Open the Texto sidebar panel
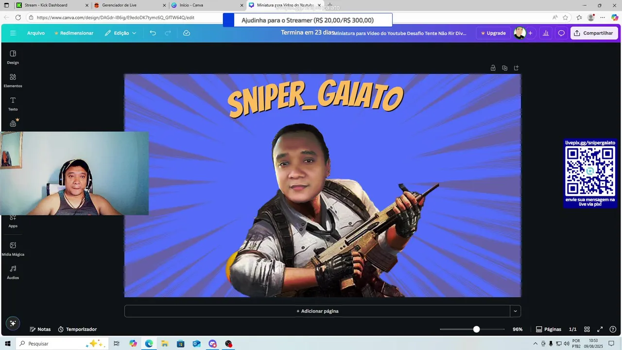Image resolution: width=622 pixels, height=350 pixels. (x=13, y=104)
